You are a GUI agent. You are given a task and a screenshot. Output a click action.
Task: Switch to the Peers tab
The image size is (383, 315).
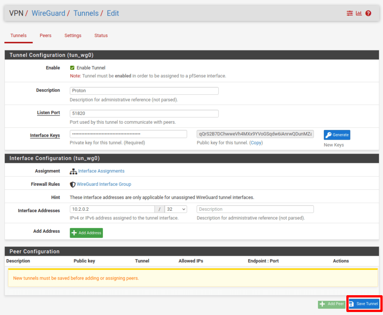coord(45,35)
